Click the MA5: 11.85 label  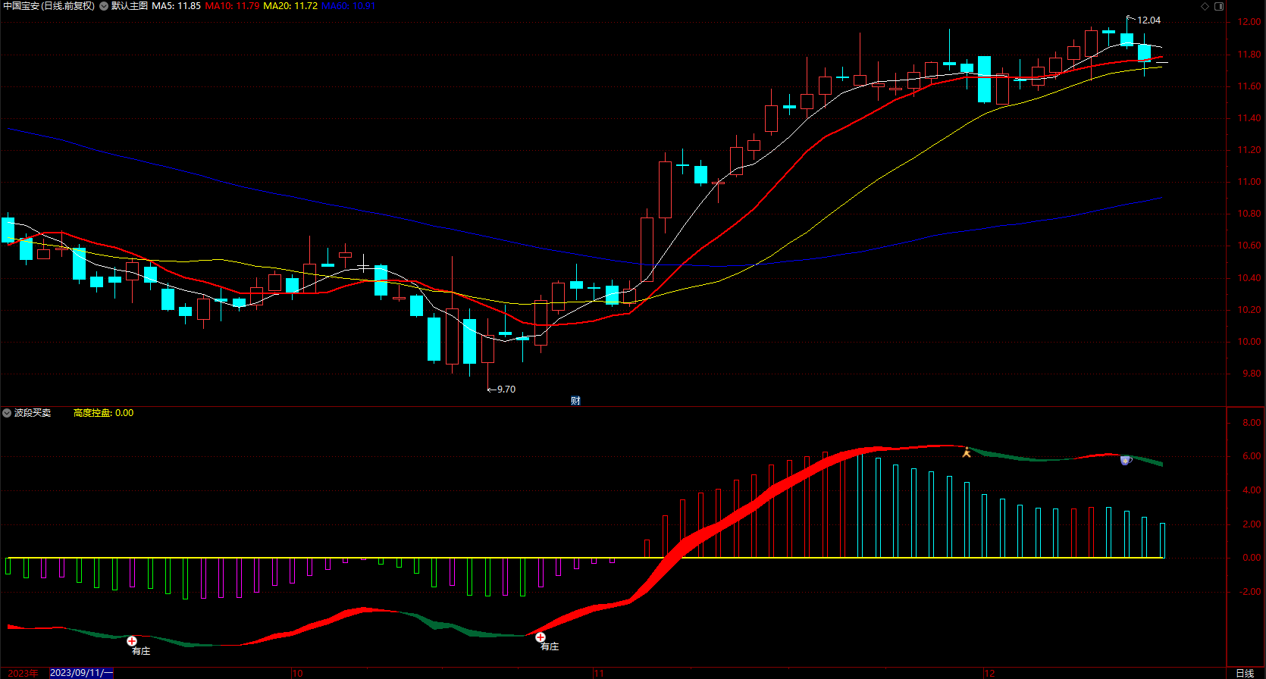(x=176, y=6)
